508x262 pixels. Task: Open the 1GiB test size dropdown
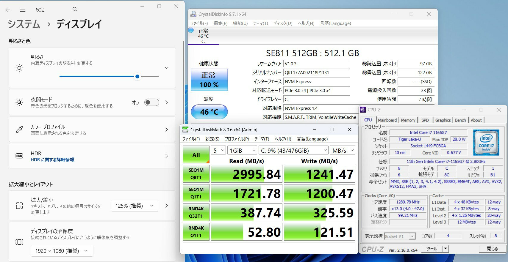pos(242,151)
